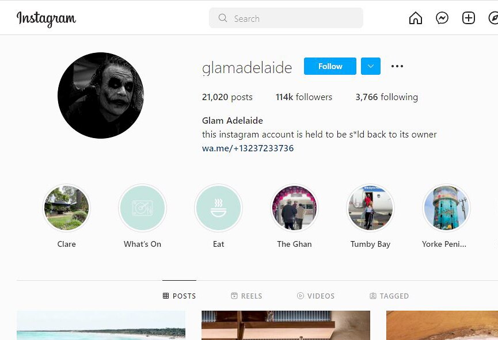Open the Clare highlight thumbnail
Viewport: 498px width, 340px height.
coord(66,208)
